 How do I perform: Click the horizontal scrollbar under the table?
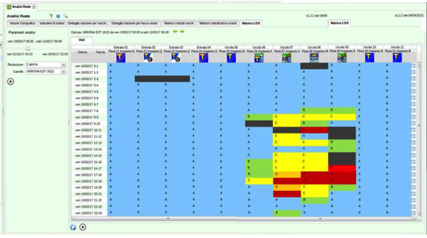tap(239, 218)
